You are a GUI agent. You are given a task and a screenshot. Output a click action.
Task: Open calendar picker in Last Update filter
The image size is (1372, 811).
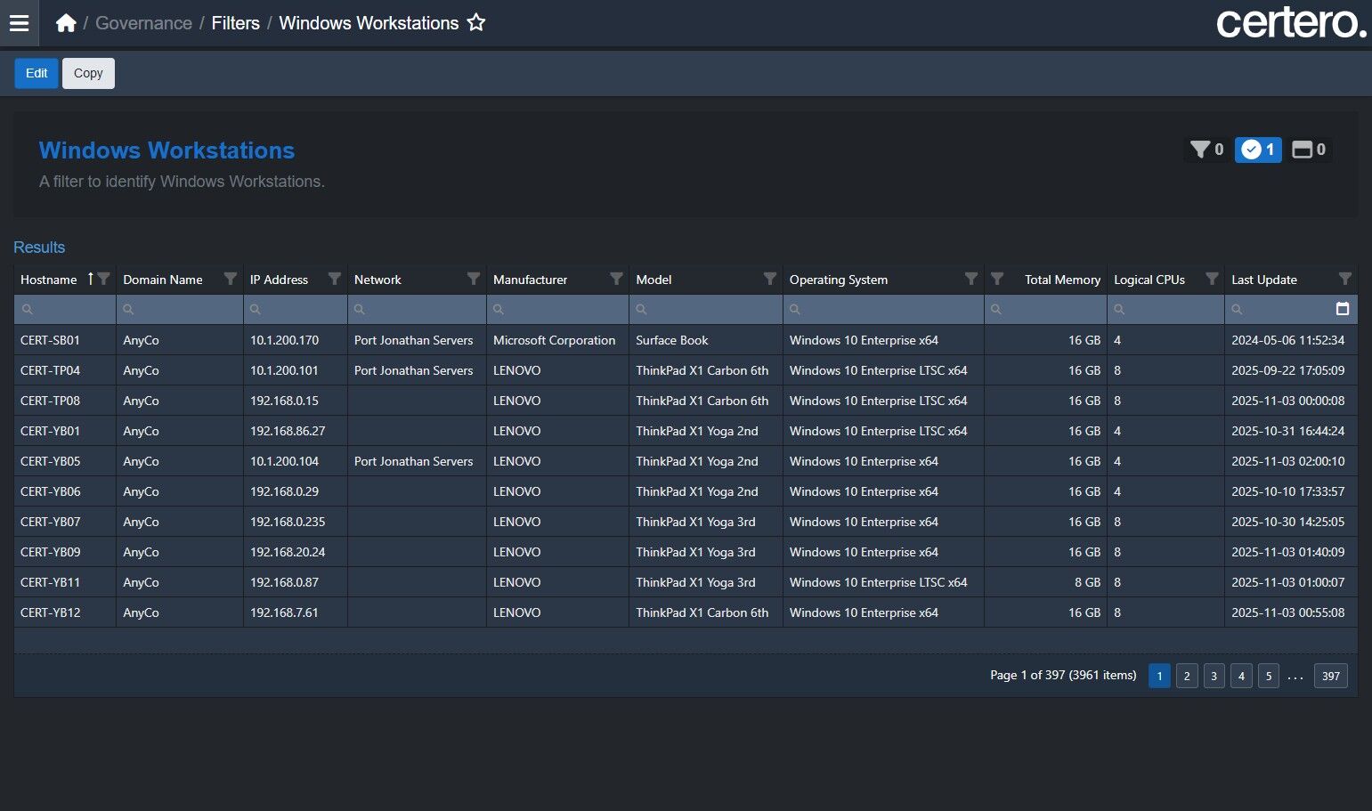(1343, 309)
